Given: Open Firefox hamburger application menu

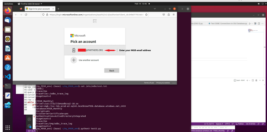Looking at the screenshot, I should [173, 15].
